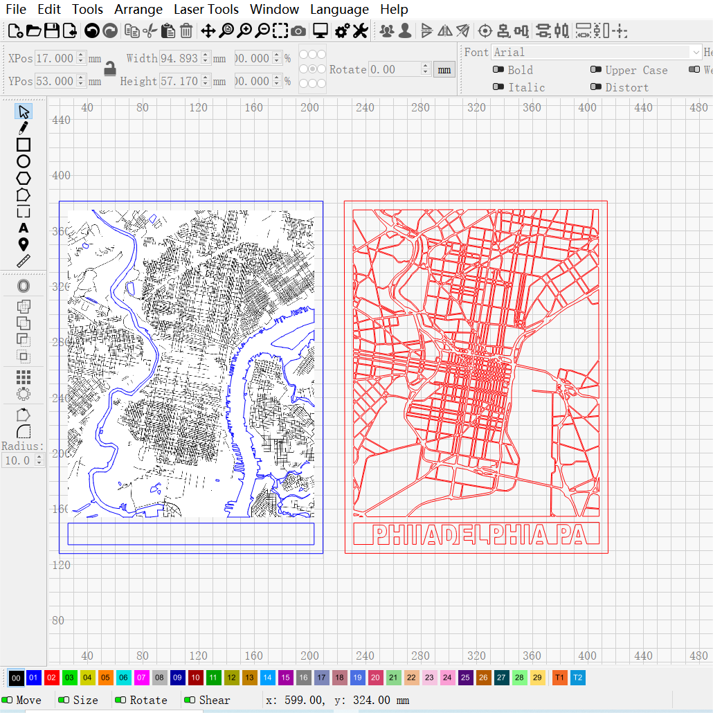Select the Position laser pin tool
Image resolution: width=713 pixels, height=713 pixels.
(x=24, y=244)
